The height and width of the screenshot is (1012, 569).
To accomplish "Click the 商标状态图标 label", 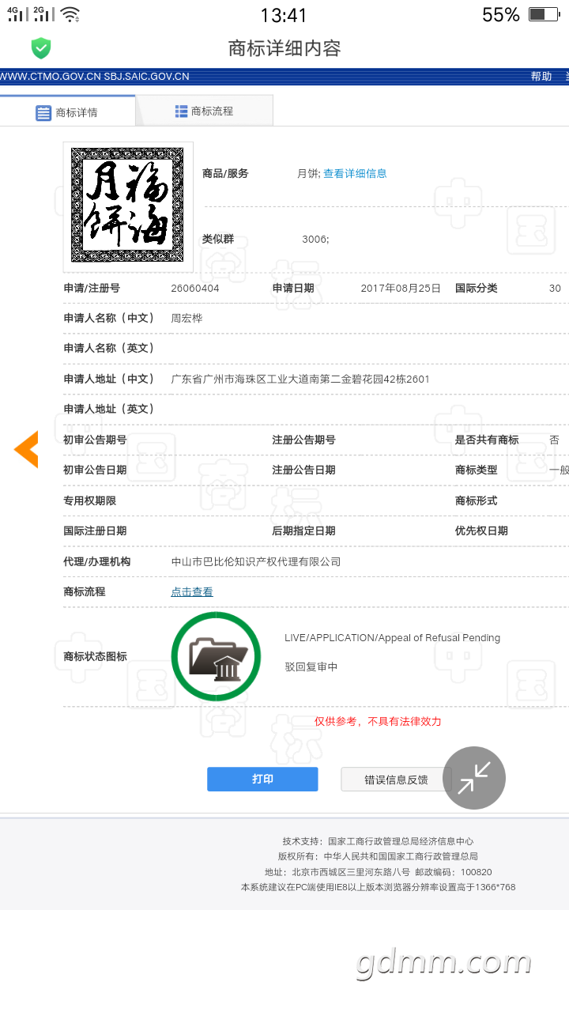I will [95, 656].
